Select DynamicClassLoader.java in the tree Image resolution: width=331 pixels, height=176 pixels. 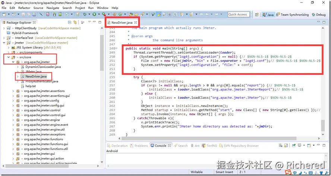43,67
